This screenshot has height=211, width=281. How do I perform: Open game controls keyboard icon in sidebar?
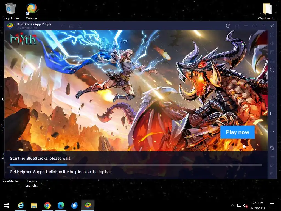[272, 61]
